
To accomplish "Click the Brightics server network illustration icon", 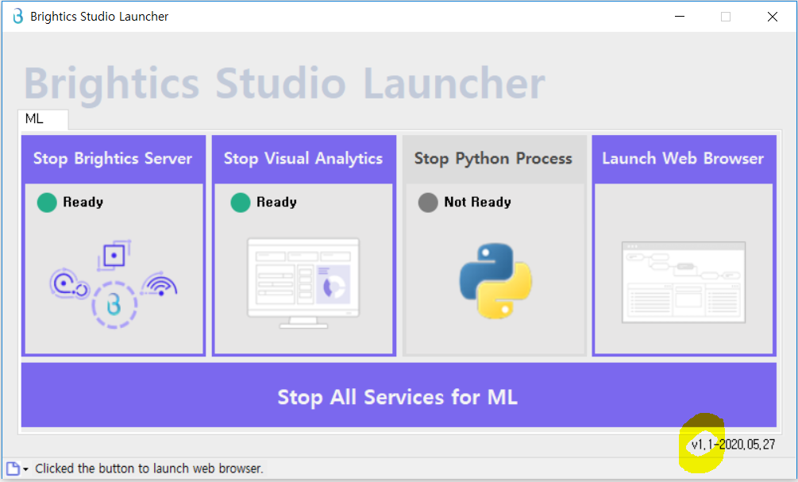I will click(114, 284).
